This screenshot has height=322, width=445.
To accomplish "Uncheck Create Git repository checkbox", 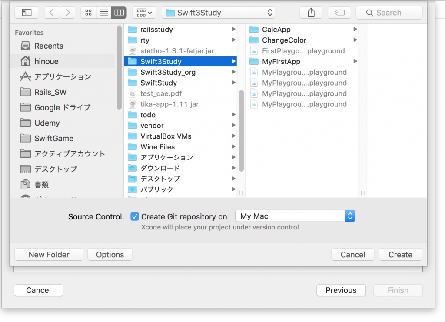I will (x=135, y=216).
